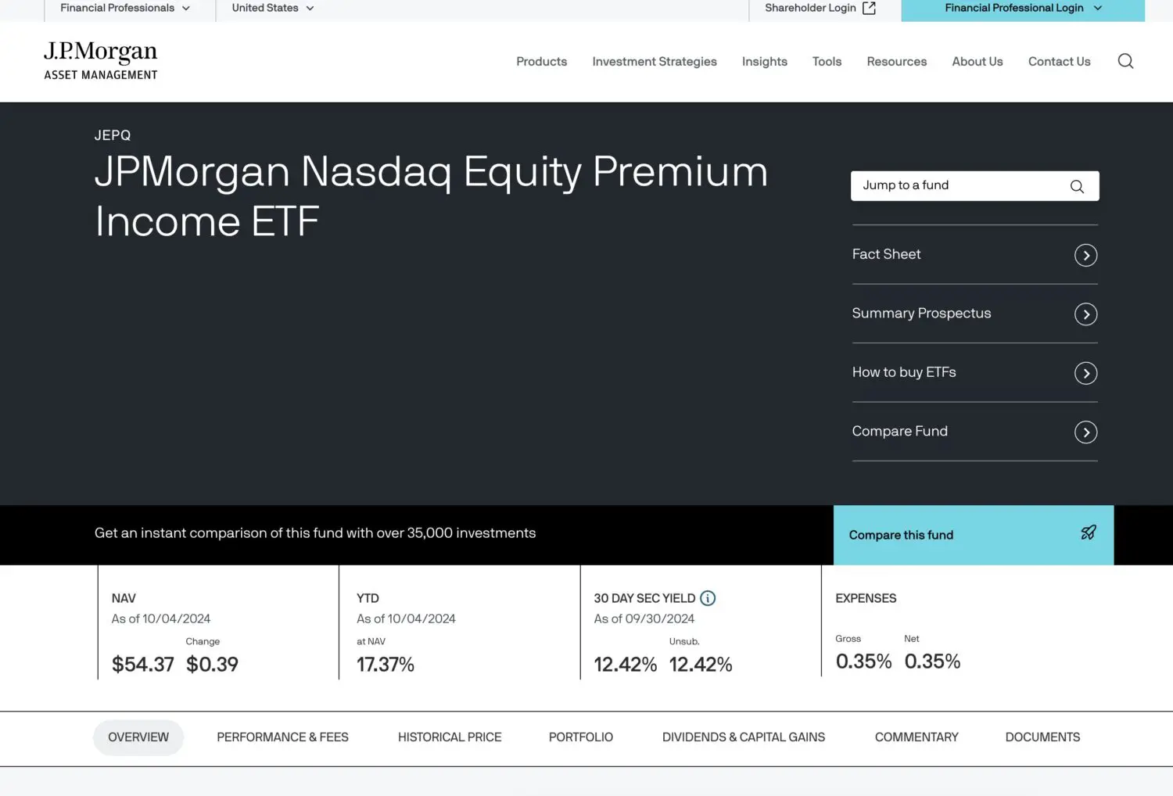Image resolution: width=1173 pixels, height=796 pixels.
Task: Click inside the Jump to a fund field
Action: 938,186
